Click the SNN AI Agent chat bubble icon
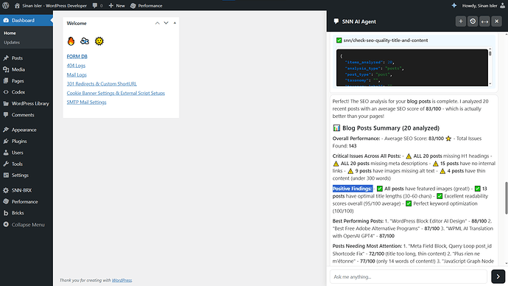This screenshot has width=508, height=286. click(x=336, y=21)
